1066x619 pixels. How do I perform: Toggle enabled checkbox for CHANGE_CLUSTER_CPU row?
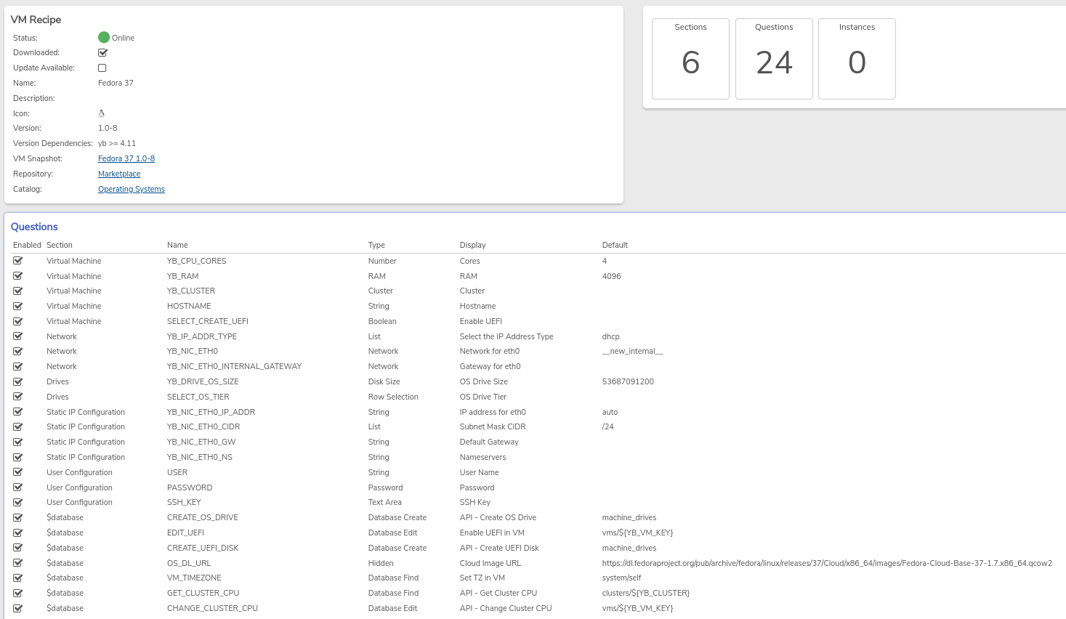coord(18,607)
